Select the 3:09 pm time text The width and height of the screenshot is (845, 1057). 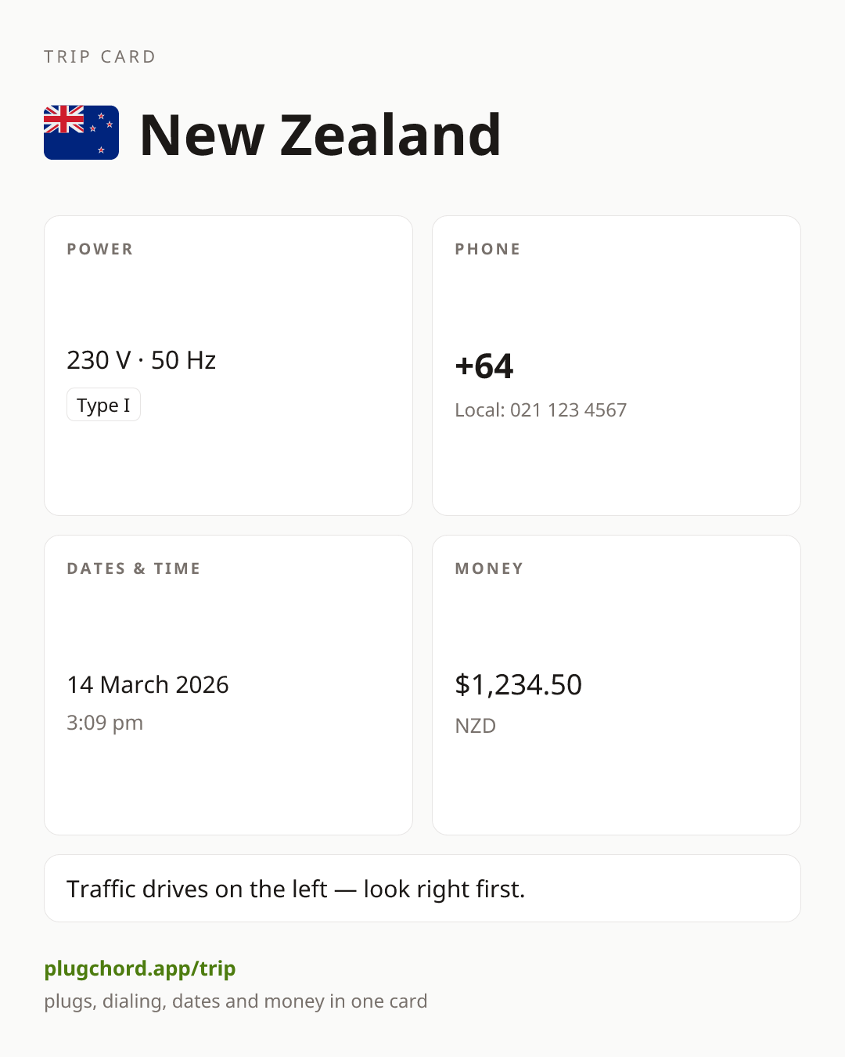[105, 723]
